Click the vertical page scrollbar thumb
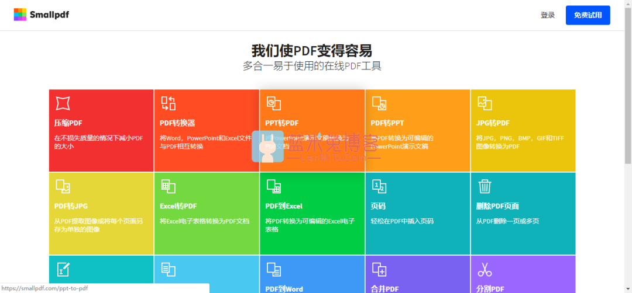Screen dimensions: 632x293 (x=628, y=86)
